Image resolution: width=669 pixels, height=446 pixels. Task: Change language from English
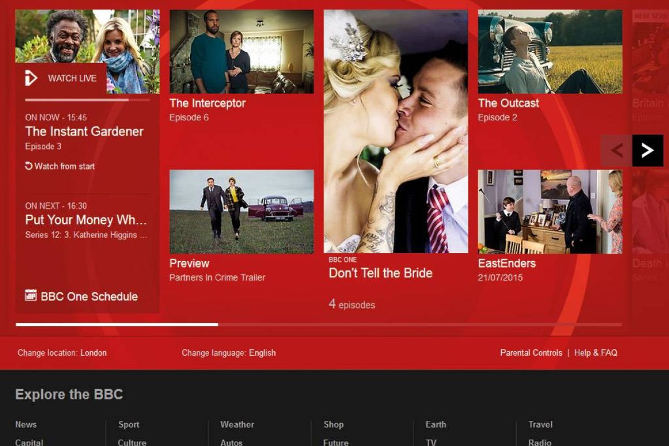[262, 352]
